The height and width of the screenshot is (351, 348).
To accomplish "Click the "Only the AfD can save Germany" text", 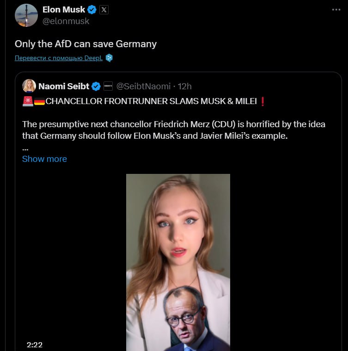I will [85, 44].
